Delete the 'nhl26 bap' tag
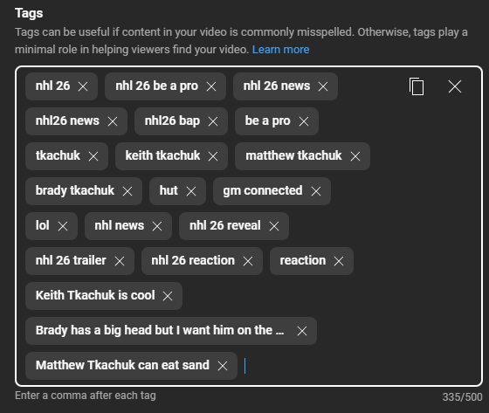489x413 pixels. pyautogui.click(x=213, y=121)
